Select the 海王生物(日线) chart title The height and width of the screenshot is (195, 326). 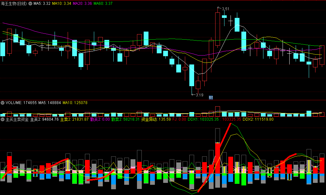[x=14, y=4]
